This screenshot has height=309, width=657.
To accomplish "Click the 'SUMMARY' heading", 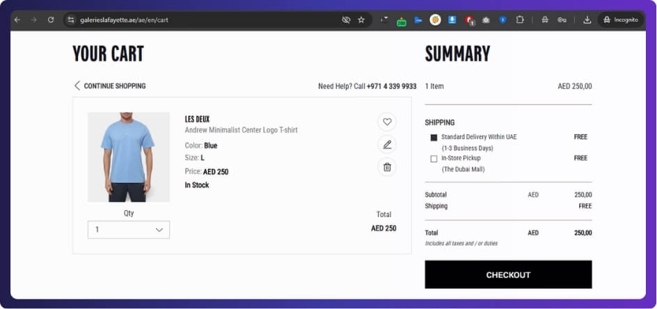I will click(x=457, y=54).
